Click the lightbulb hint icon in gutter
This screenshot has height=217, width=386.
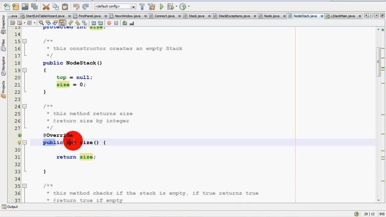tap(19, 142)
